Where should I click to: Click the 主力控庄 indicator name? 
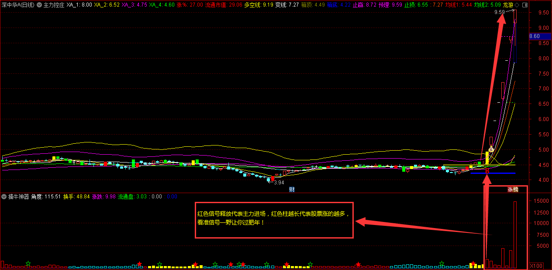[54, 5]
